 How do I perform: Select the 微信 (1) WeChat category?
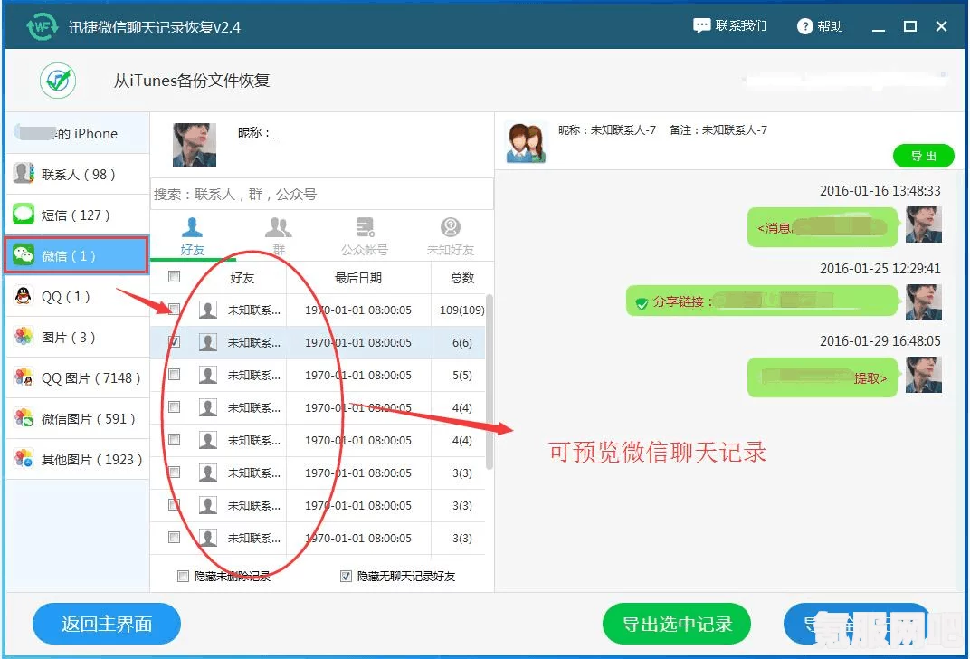pos(77,255)
